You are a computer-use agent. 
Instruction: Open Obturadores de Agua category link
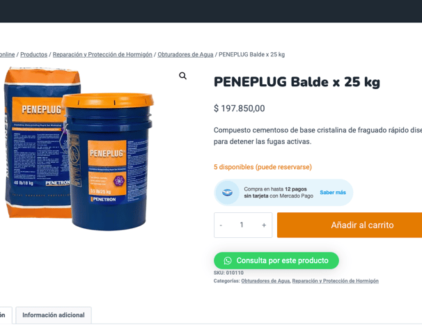[265, 280]
